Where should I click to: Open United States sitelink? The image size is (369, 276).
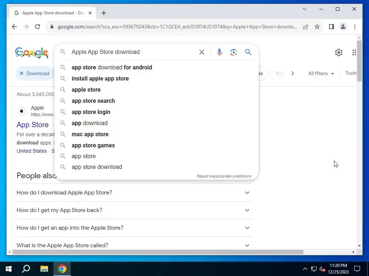click(x=32, y=151)
